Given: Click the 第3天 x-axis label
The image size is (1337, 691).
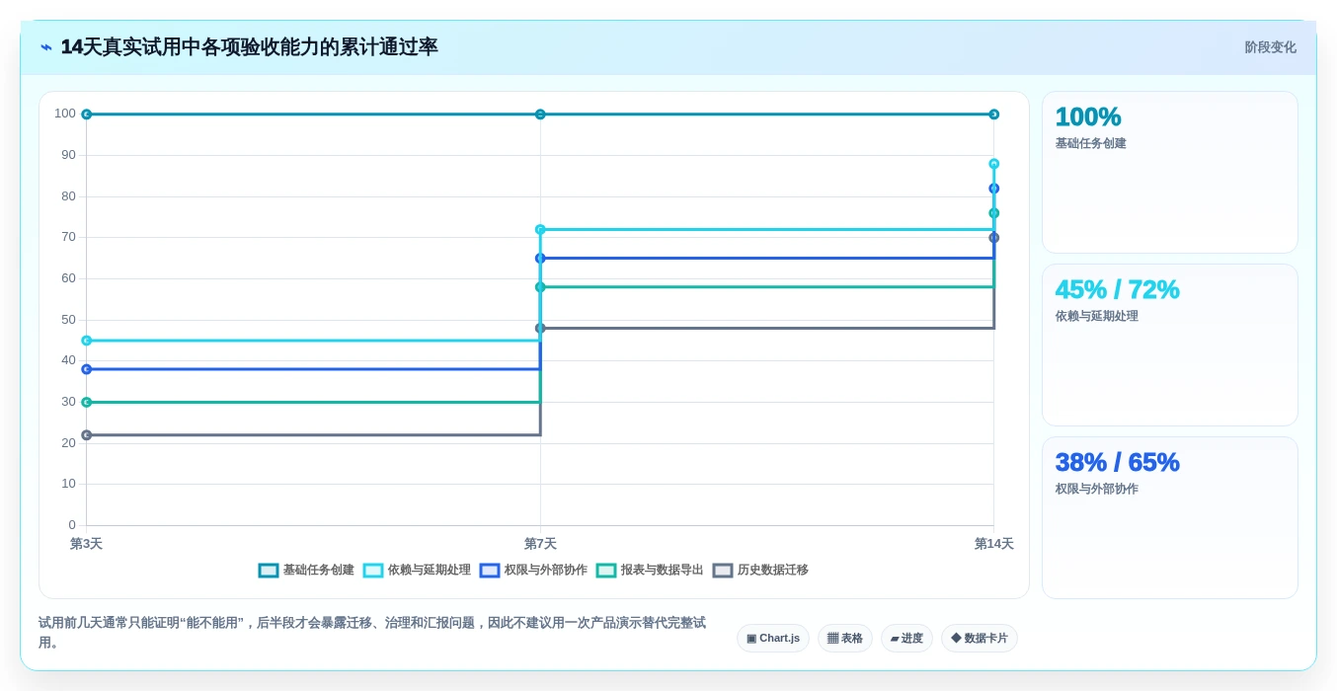Looking at the screenshot, I should 86,544.
